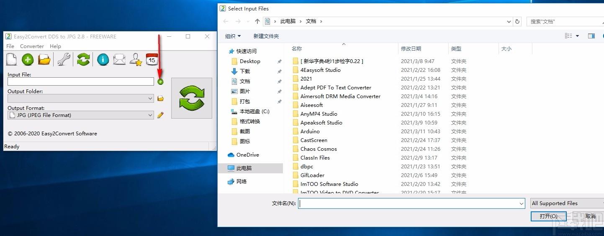This screenshot has height=236, width=604.
Task: Go up one level with the up arrow
Action: [x=257, y=21]
